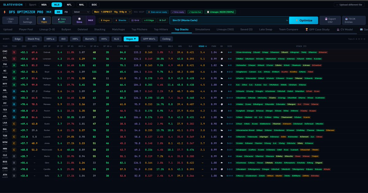368x193 pixels.
Task: Sort by the Ceiling pill
Action: (x=167, y=39)
